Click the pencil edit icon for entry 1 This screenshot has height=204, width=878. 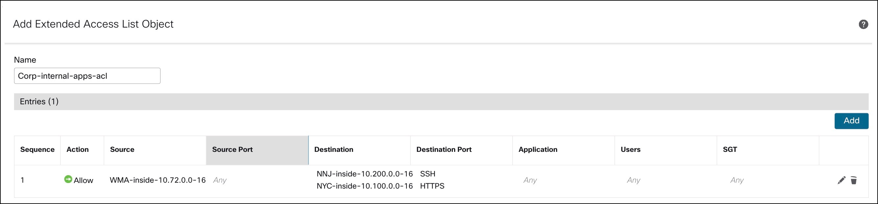[841, 180]
